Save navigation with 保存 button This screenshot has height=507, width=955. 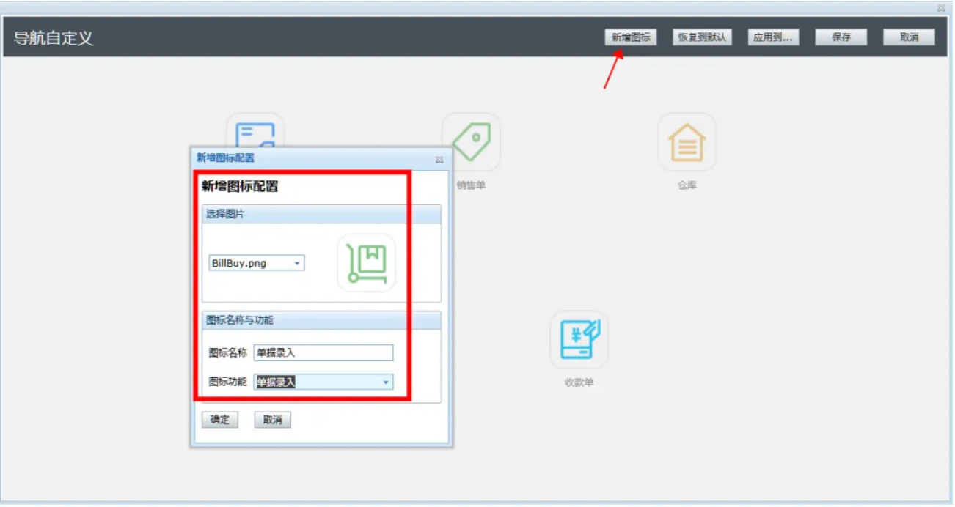pos(841,37)
